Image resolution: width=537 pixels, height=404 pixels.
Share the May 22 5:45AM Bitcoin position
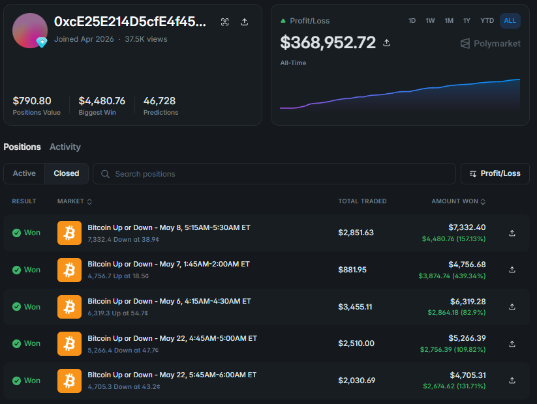(512, 381)
